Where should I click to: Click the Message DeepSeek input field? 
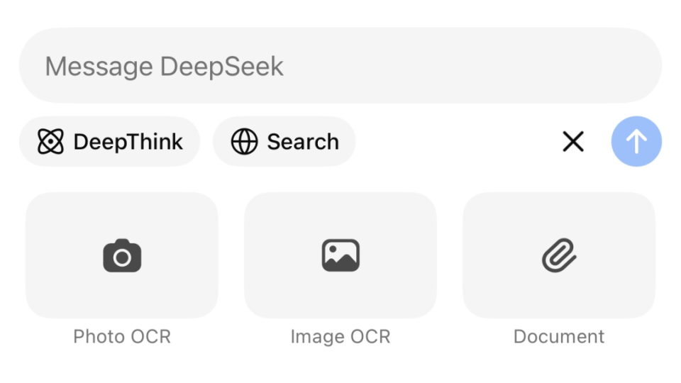(x=340, y=65)
